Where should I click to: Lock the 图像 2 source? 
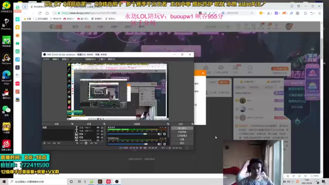102,134
